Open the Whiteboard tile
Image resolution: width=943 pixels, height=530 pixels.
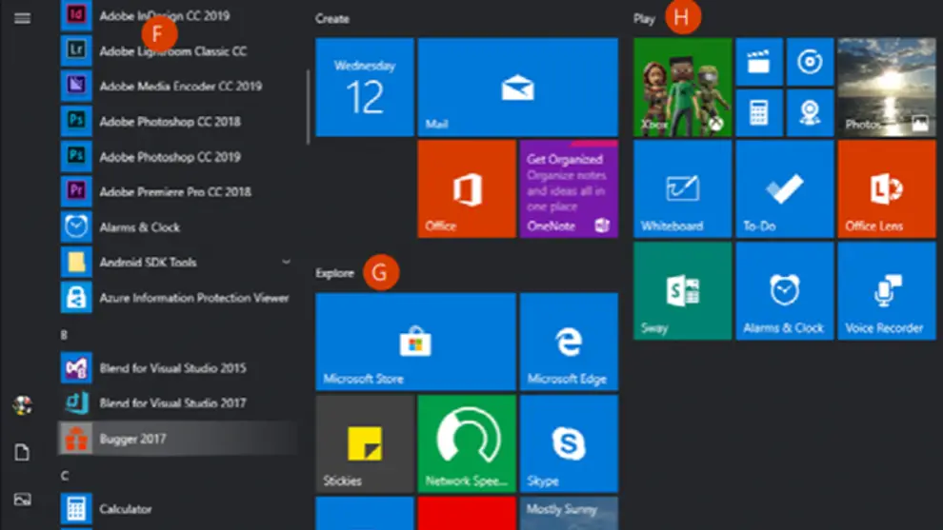pyautogui.click(x=683, y=189)
